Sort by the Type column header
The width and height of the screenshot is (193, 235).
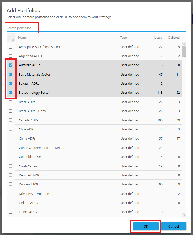tap(123, 38)
